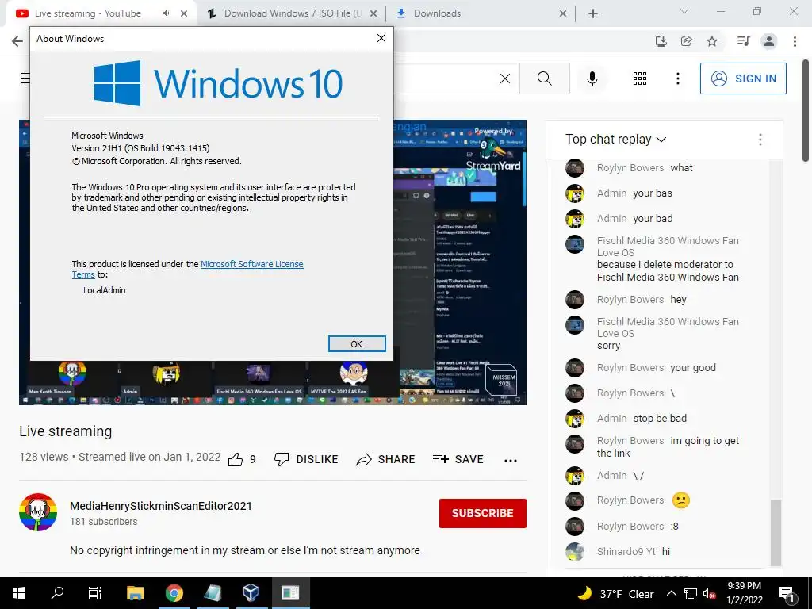812x609 pixels.
Task: Open MediaHenryStickminScanEditor2021 channel name
Action: click(x=161, y=506)
